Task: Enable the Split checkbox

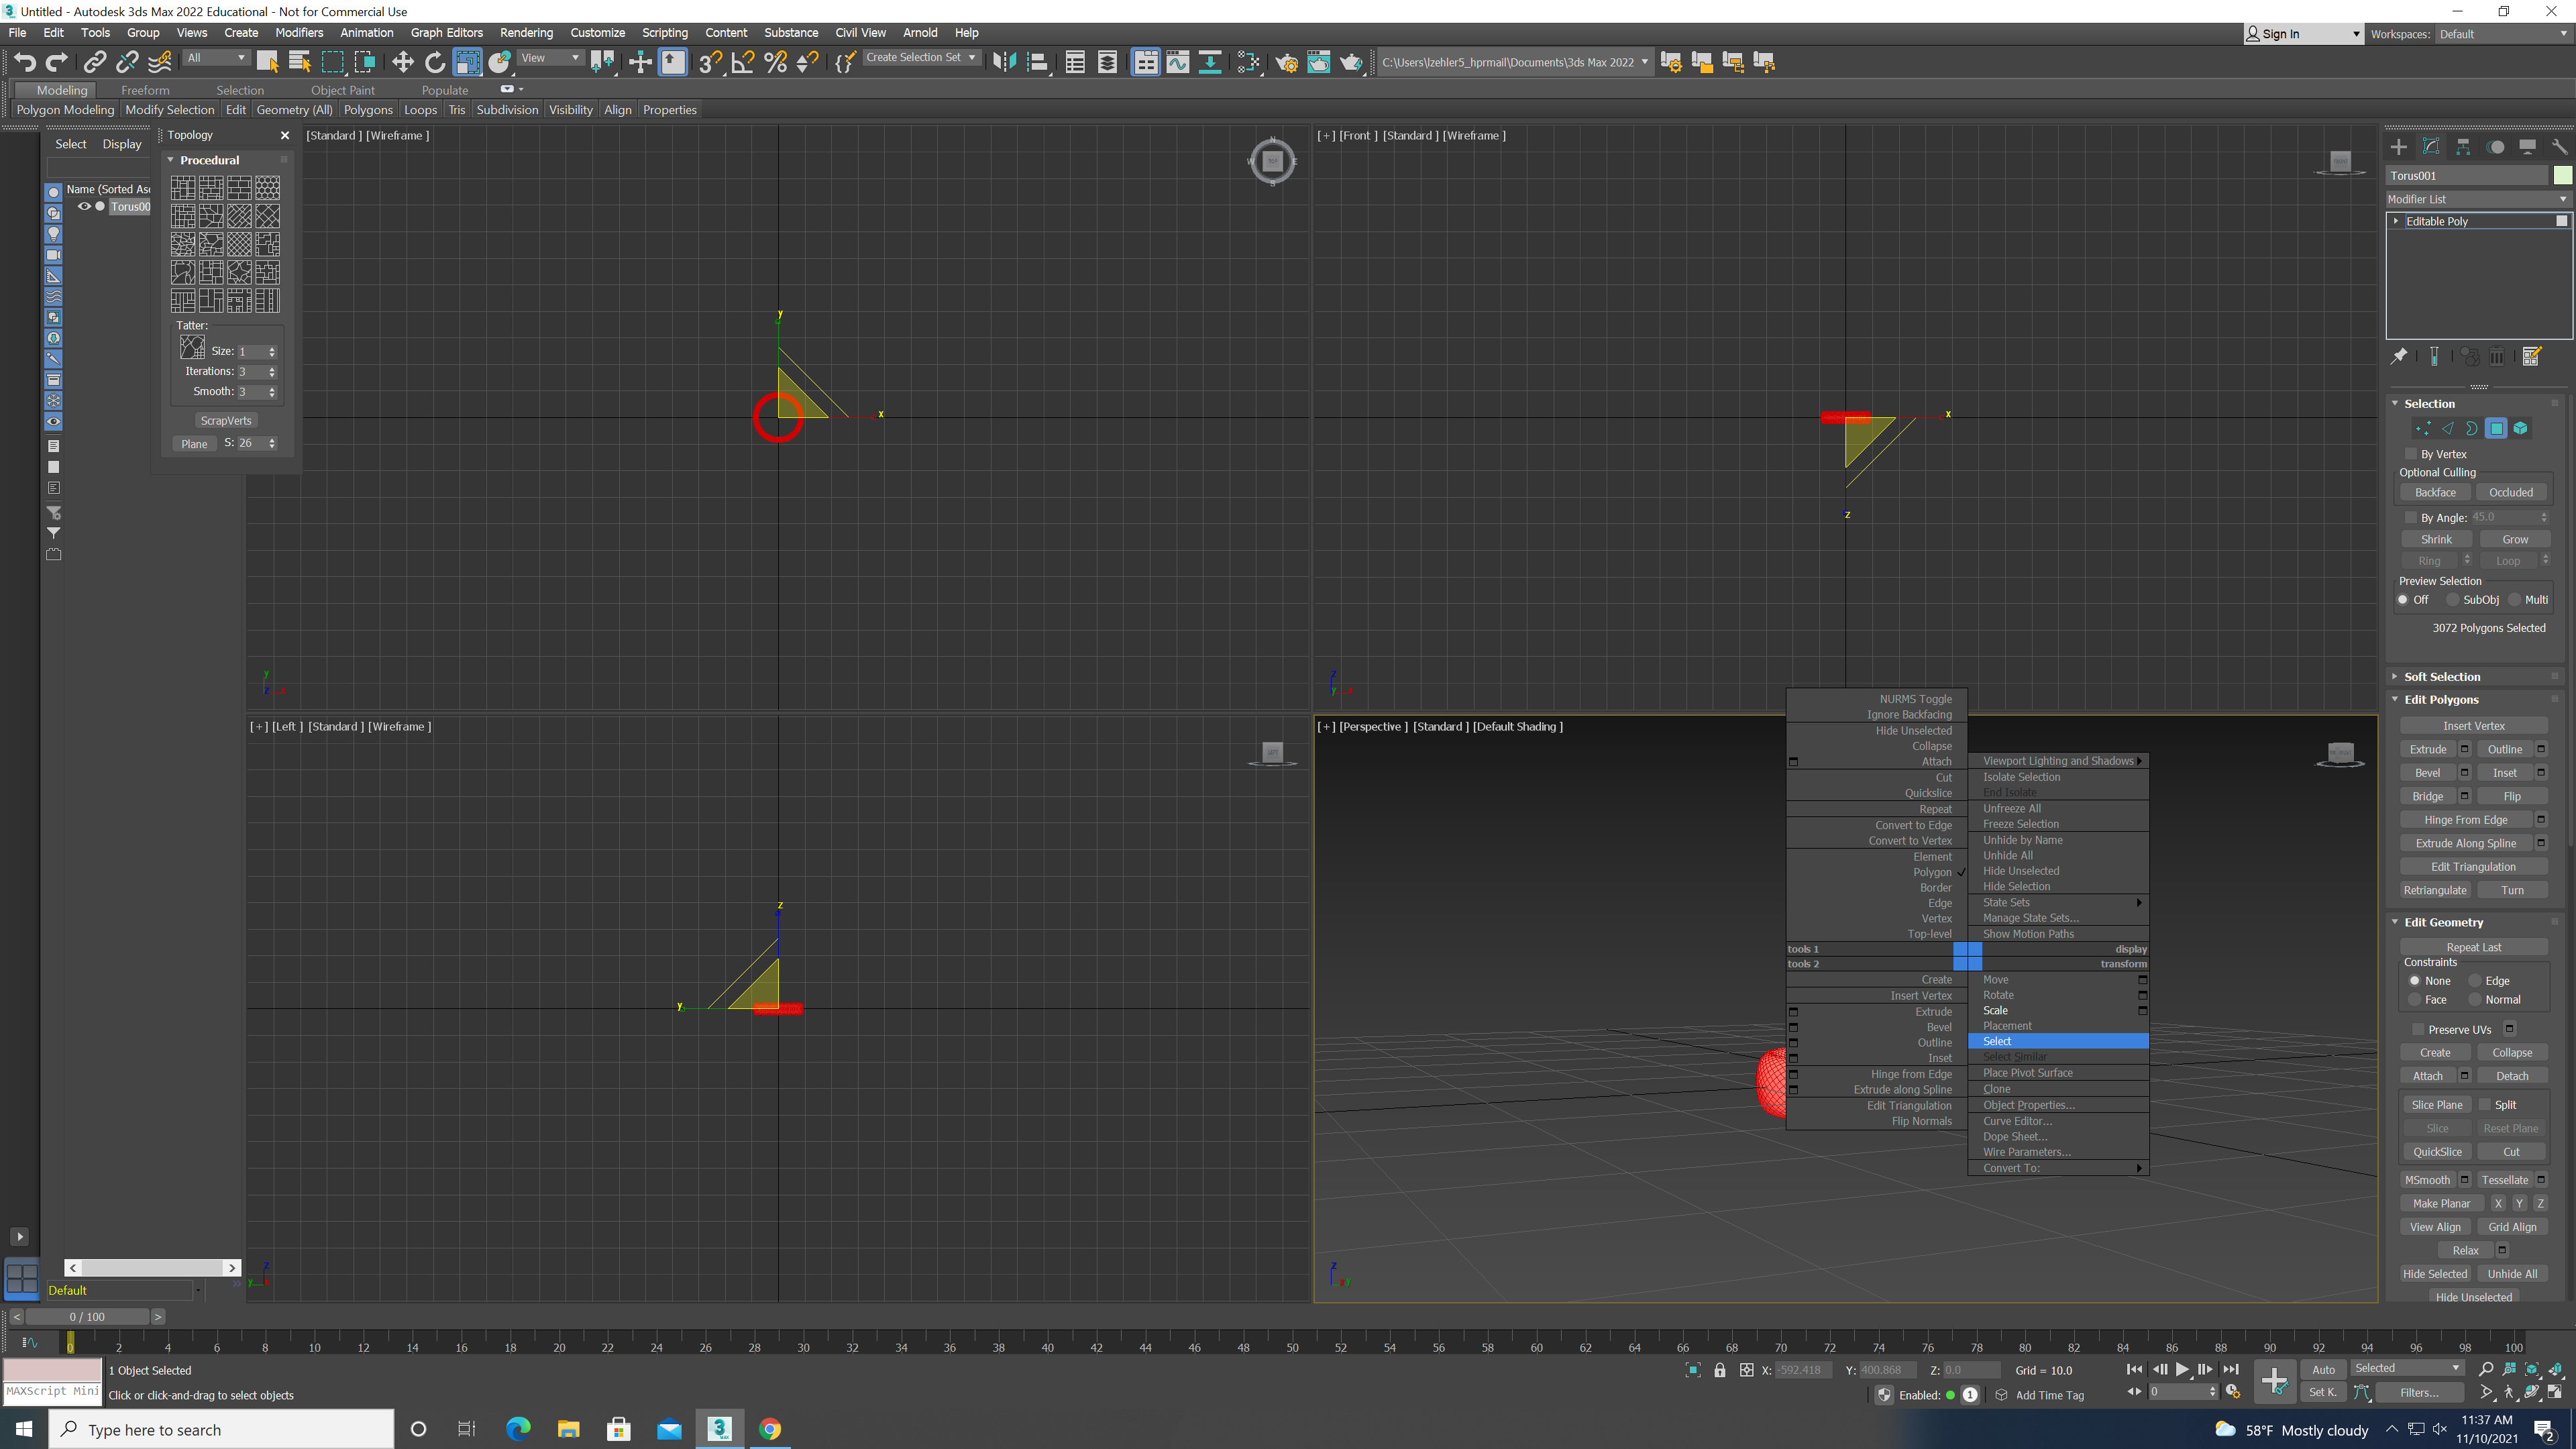Action: [2485, 1104]
